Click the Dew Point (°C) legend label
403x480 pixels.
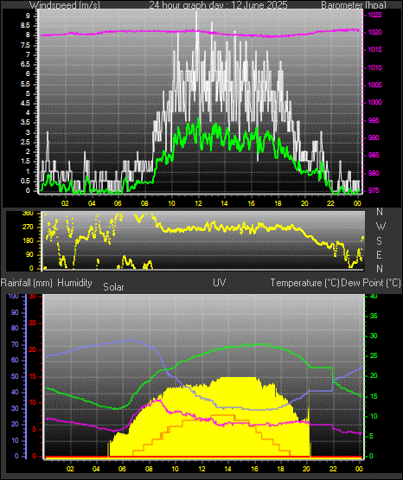click(371, 283)
